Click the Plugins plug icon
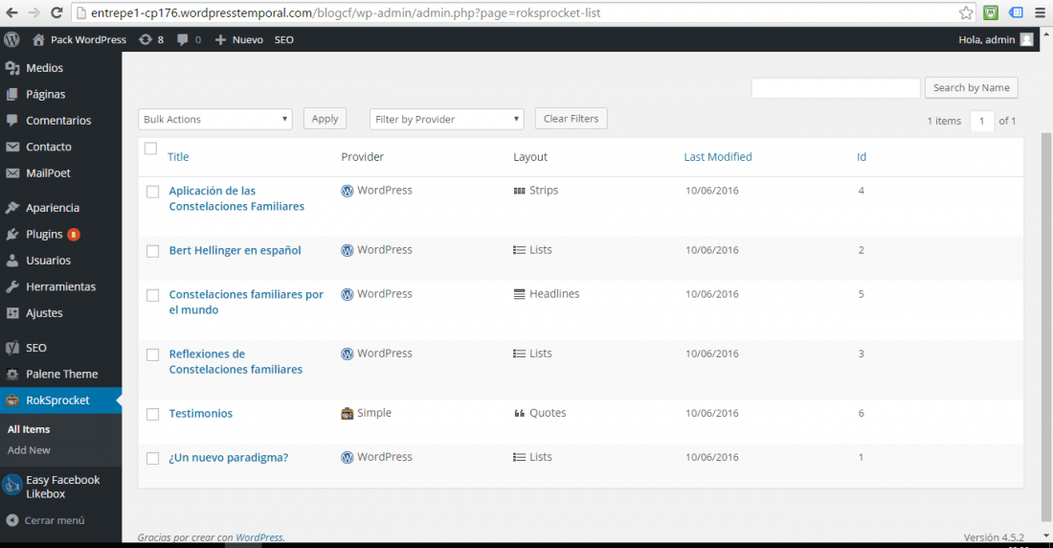 (12, 234)
